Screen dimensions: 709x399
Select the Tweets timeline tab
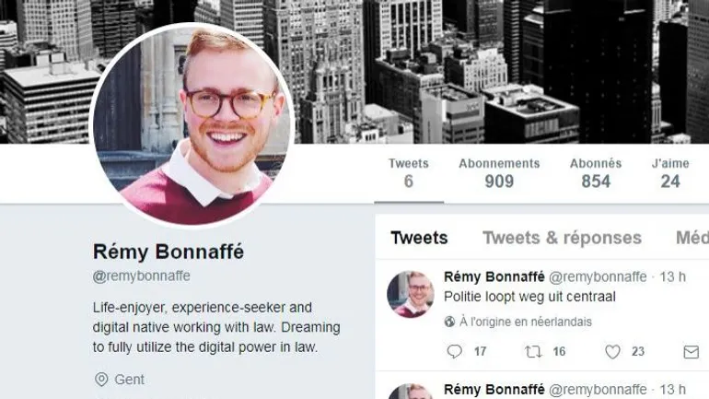[419, 238]
